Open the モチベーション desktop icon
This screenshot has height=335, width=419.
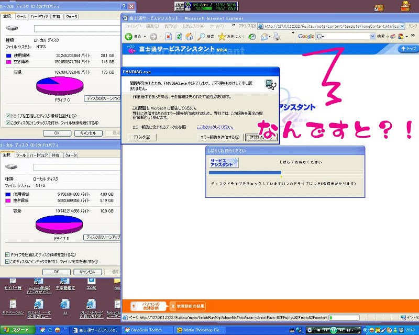[13, 308]
